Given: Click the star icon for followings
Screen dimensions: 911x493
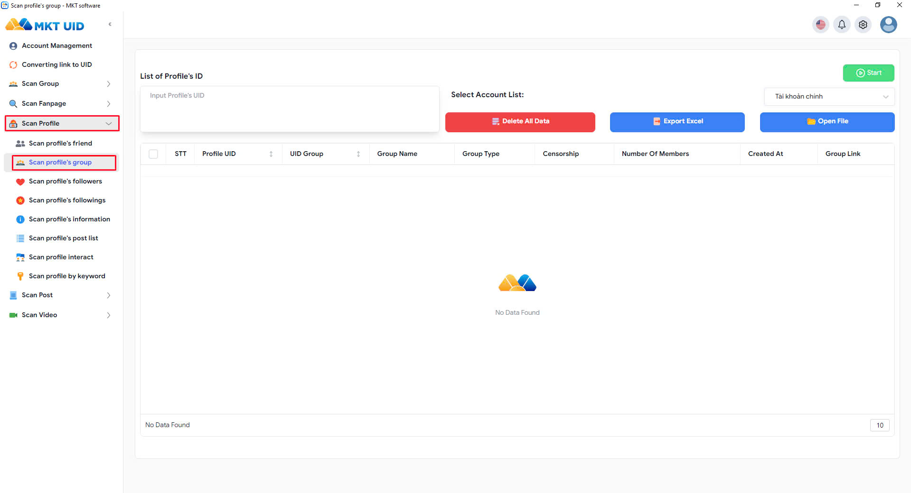Looking at the screenshot, I should (x=20, y=201).
